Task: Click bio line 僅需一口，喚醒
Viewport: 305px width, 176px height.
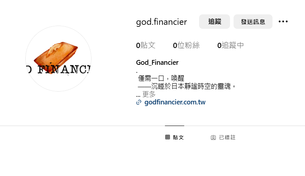Action: pyautogui.click(x=161, y=78)
